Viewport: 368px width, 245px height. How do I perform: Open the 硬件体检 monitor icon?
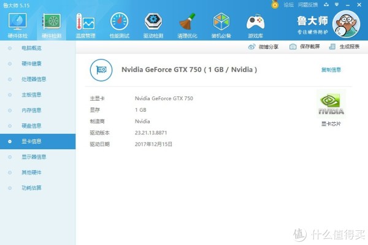[17, 21]
